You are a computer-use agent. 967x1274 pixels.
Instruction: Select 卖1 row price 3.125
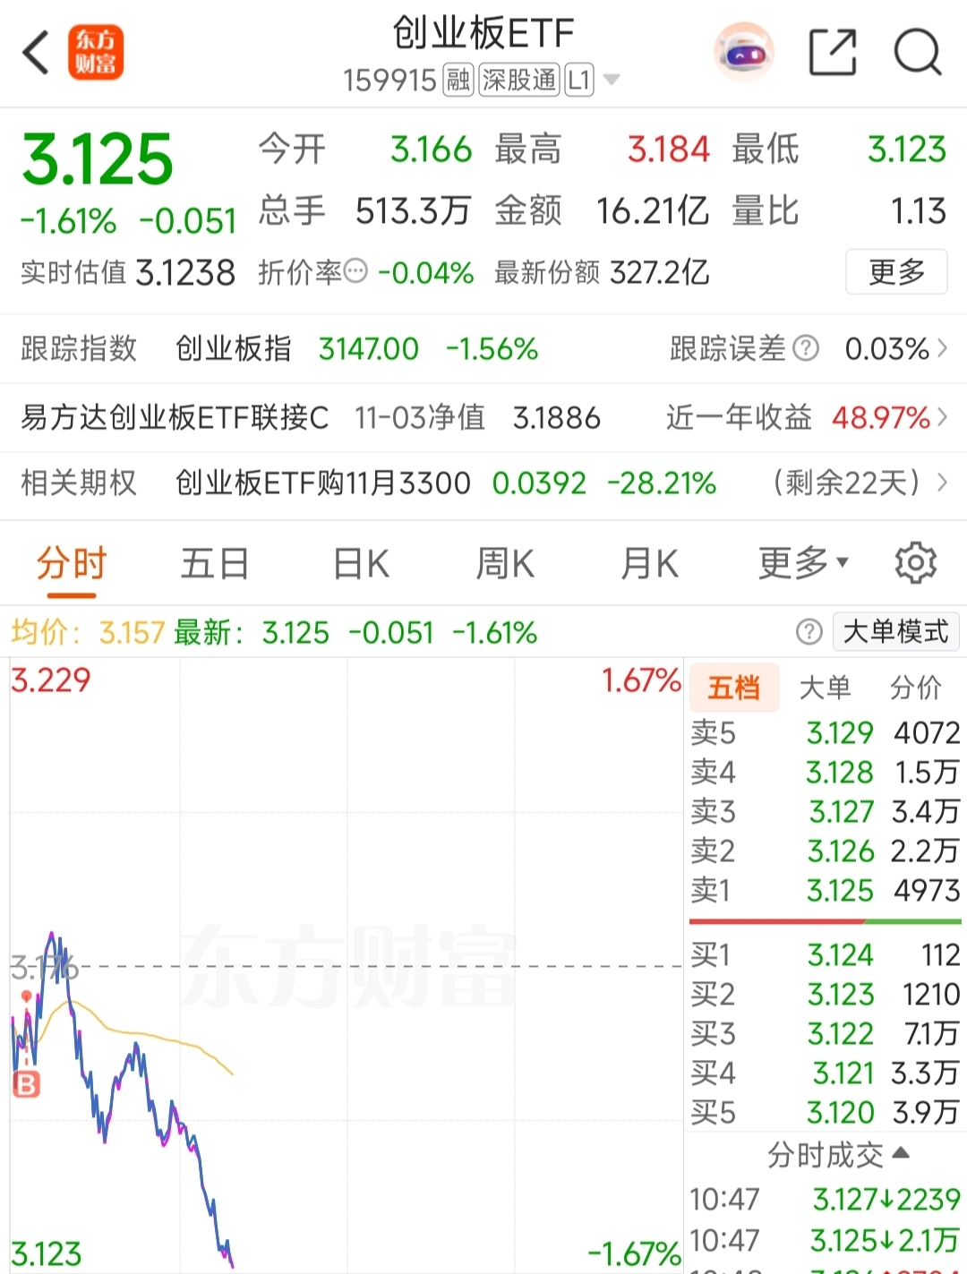click(x=825, y=891)
